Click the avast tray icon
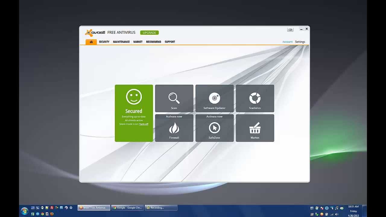The image size is (386, 217). tap(322, 214)
